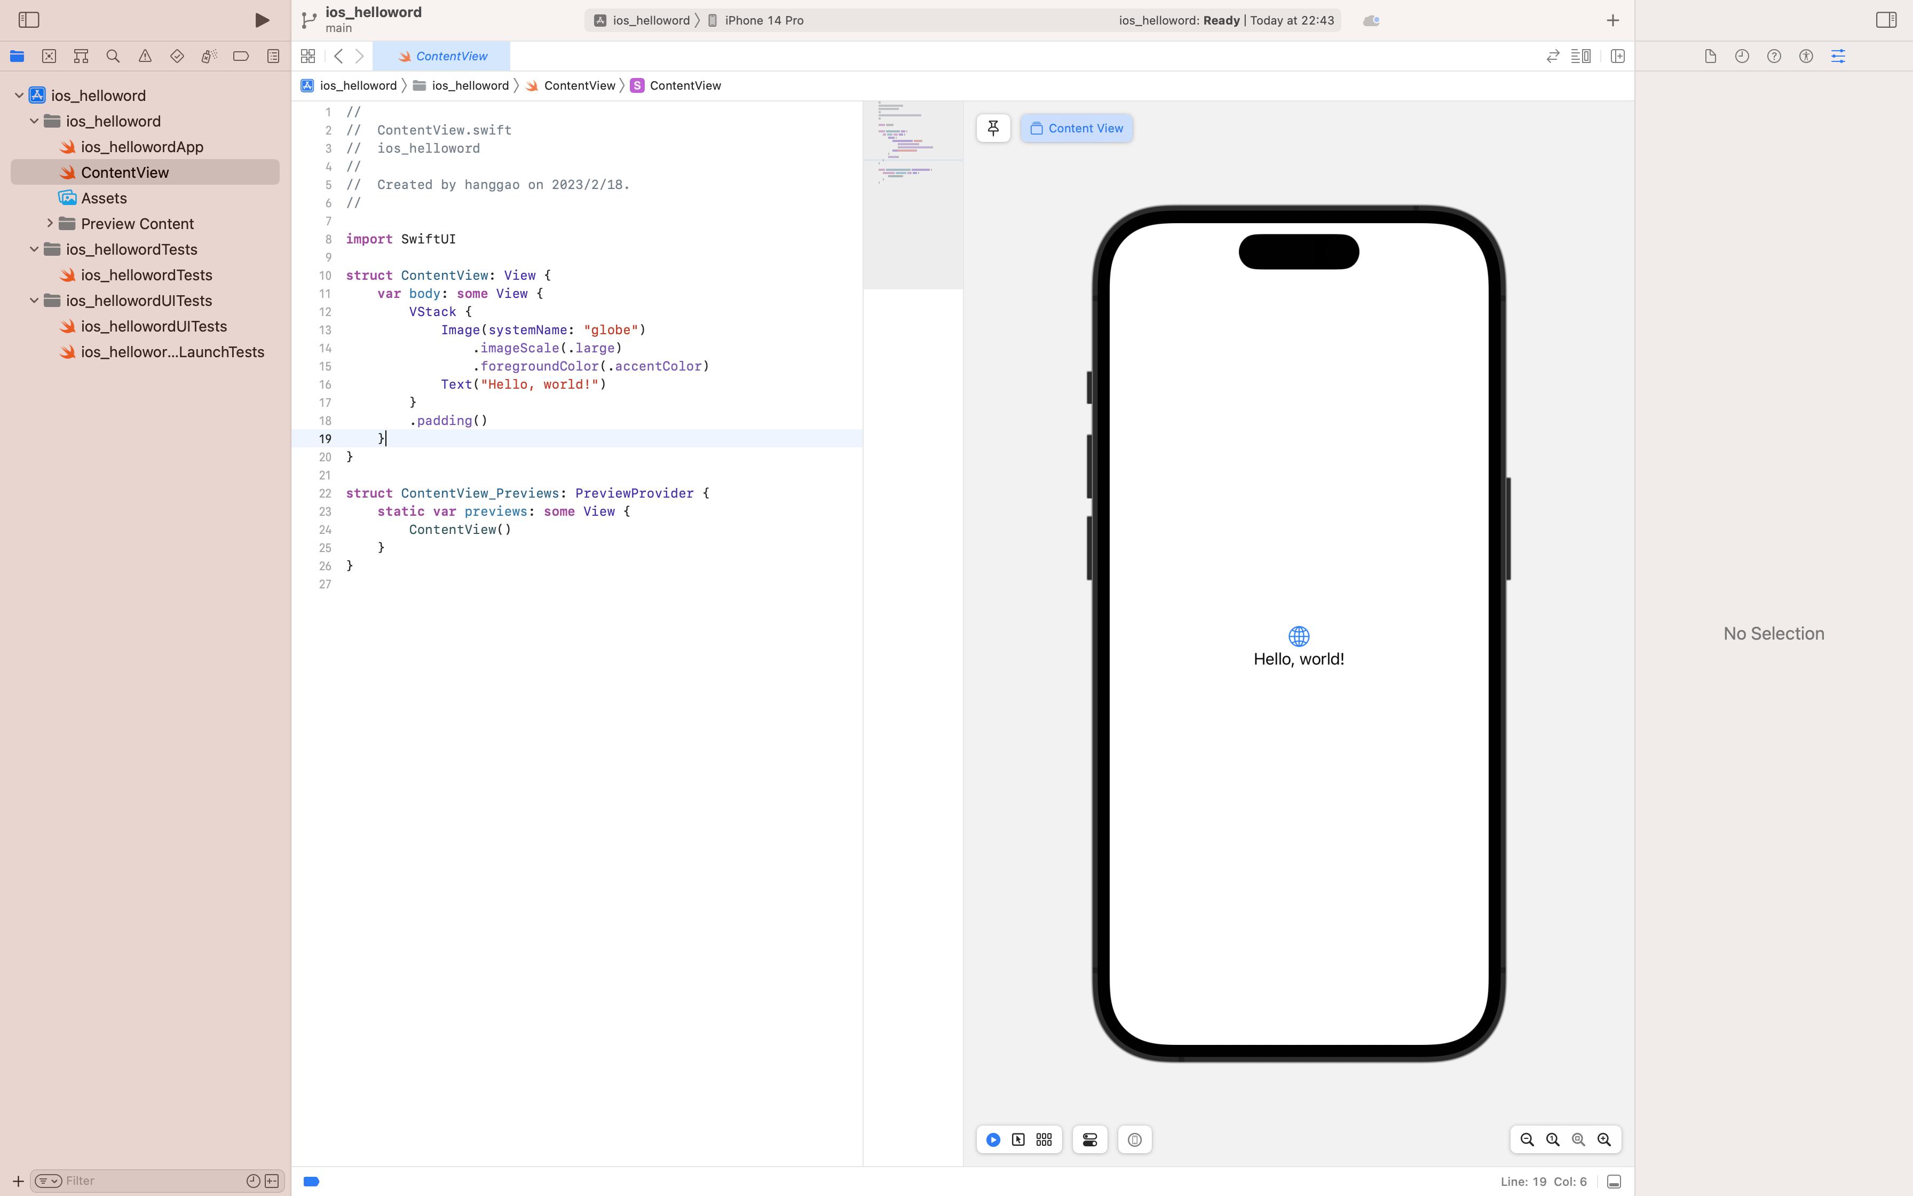Collapse the ios_hellowordUITests folder
Viewport: 1913px width, 1196px height.
[x=34, y=301]
